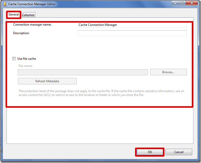Enable the Use file cache checkbox
Viewport: 201px width, 163px height.
(14, 59)
